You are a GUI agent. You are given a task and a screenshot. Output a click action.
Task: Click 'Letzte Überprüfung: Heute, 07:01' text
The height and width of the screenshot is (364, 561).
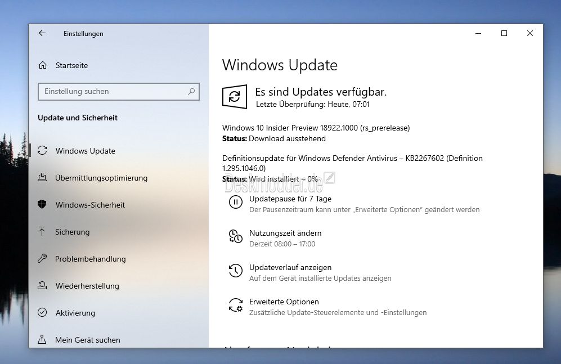coord(313,105)
